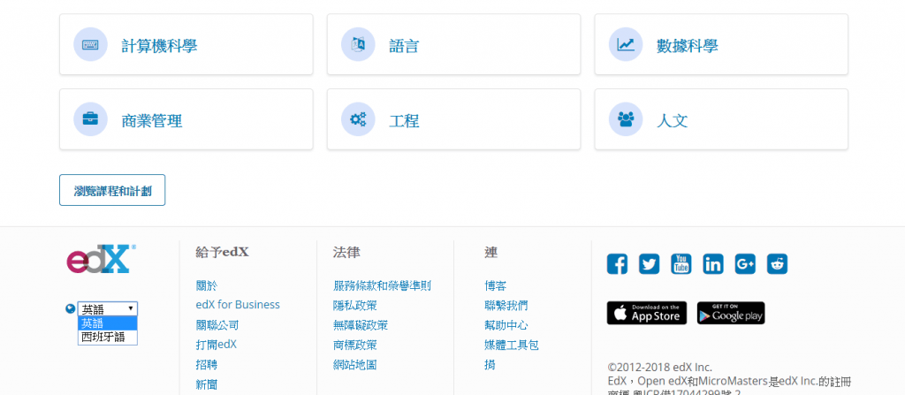Open the 英語 language dropdown box
Screen dimensions: 905x395
107,308
